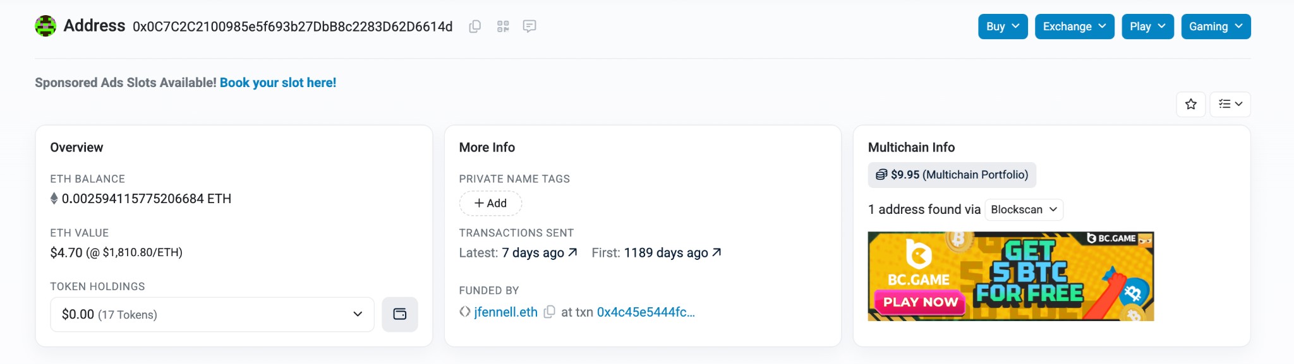Open the Play dropdown menu
This screenshot has width=1294, height=364.
1147,26
